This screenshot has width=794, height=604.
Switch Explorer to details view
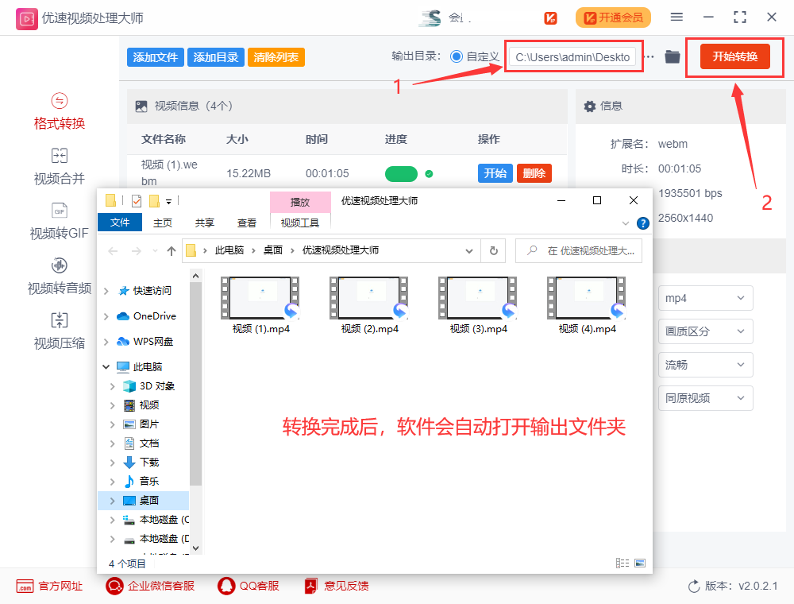tap(622, 563)
